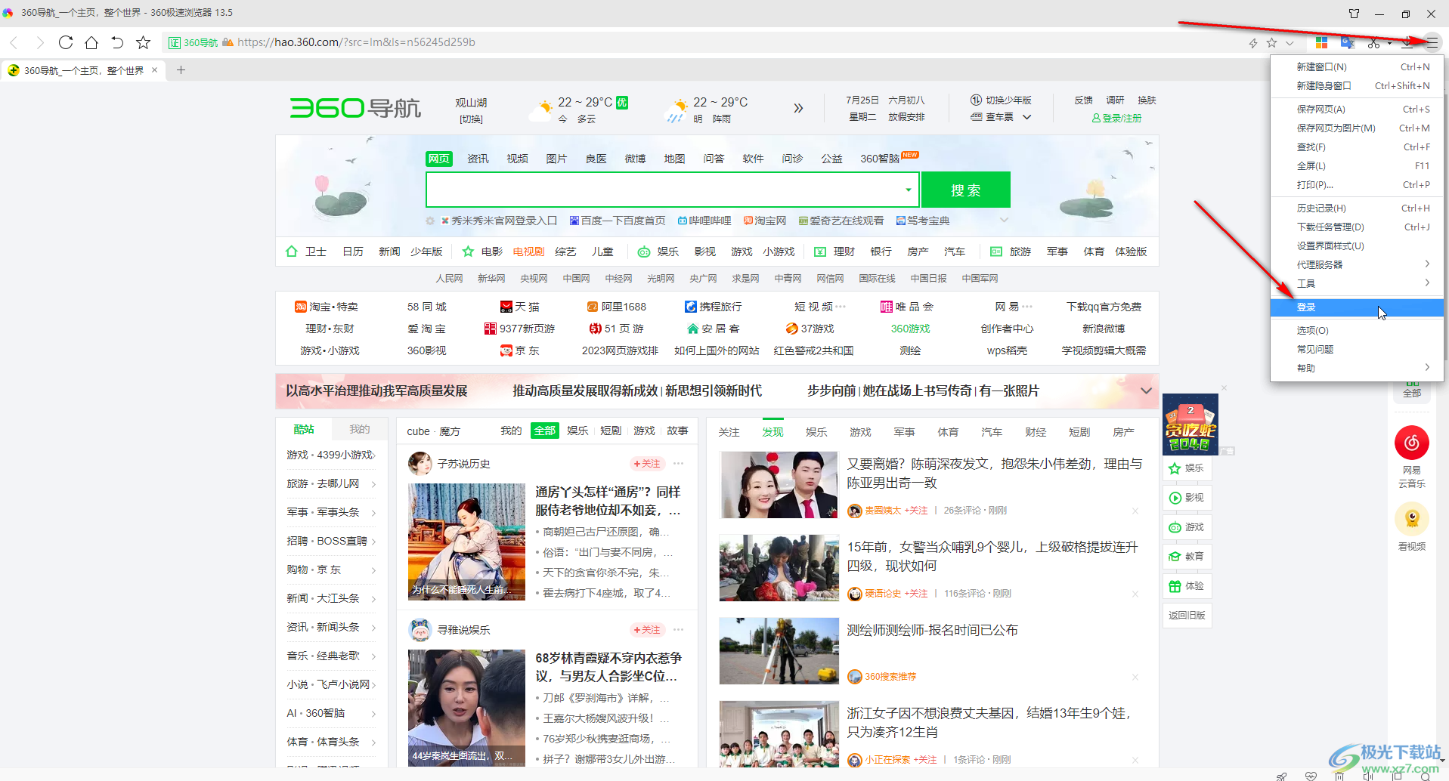Restore closed tab with the undo icon
The width and height of the screenshot is (1449, 781).
point(117,42)
